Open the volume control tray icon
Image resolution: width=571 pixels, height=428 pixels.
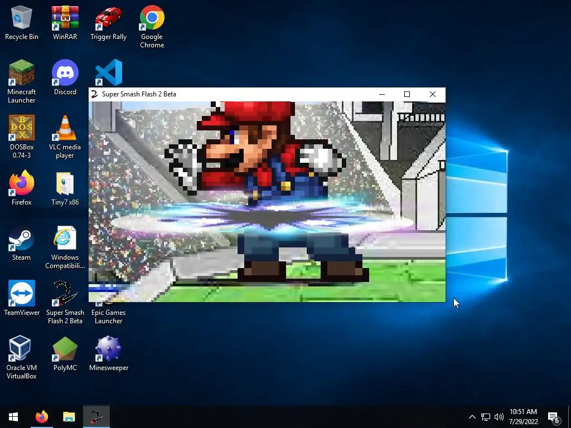(499, 417)
